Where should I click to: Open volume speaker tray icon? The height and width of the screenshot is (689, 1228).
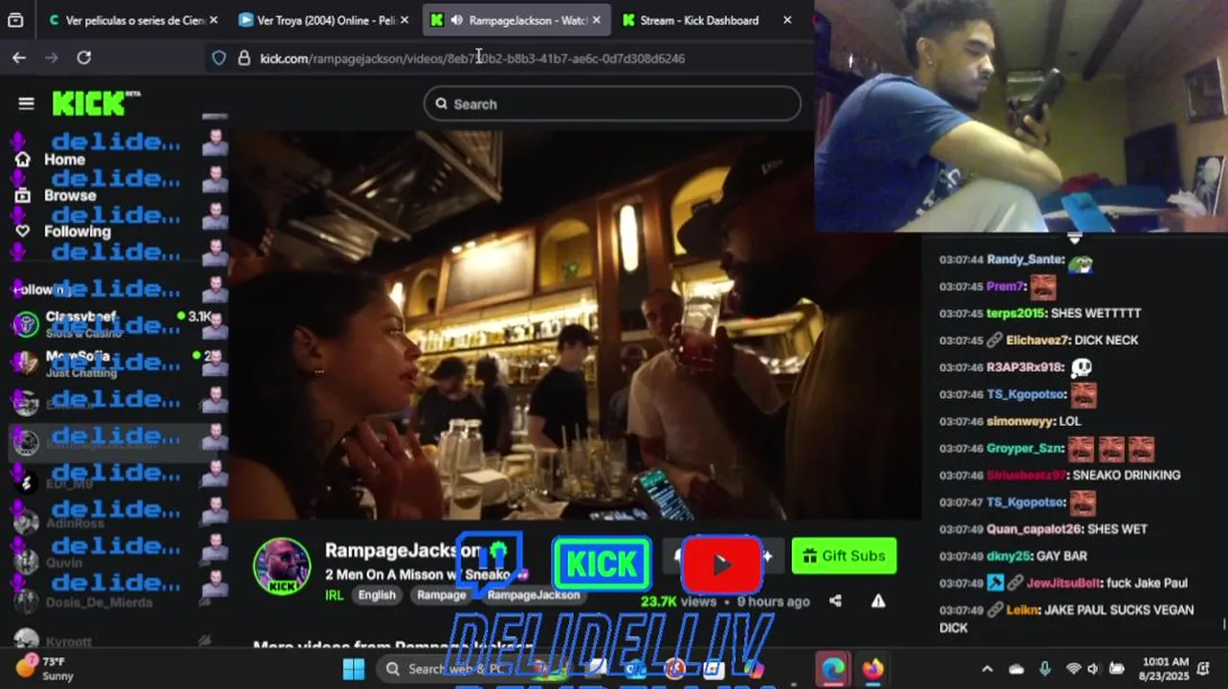pyautogui.click(x=1093, y=669)
